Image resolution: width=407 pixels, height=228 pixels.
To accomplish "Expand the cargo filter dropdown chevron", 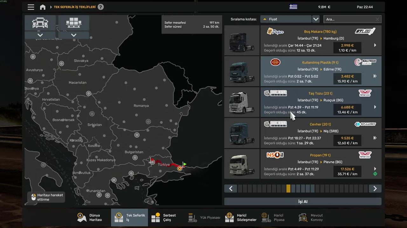I will point(74,35).
